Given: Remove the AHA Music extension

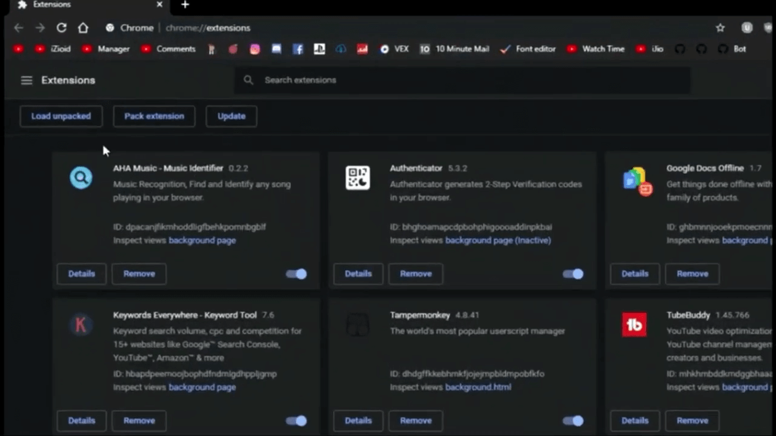Looking at the screenshot, I should (139, 274).
